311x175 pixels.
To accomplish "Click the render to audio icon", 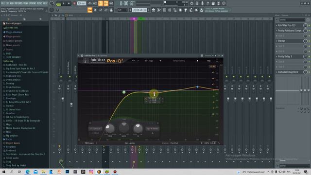I will click(218, 3).
